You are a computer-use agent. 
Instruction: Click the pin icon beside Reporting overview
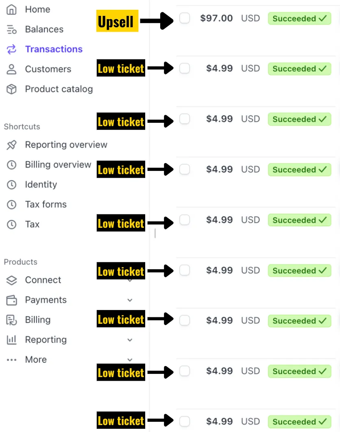click(11, 145)
